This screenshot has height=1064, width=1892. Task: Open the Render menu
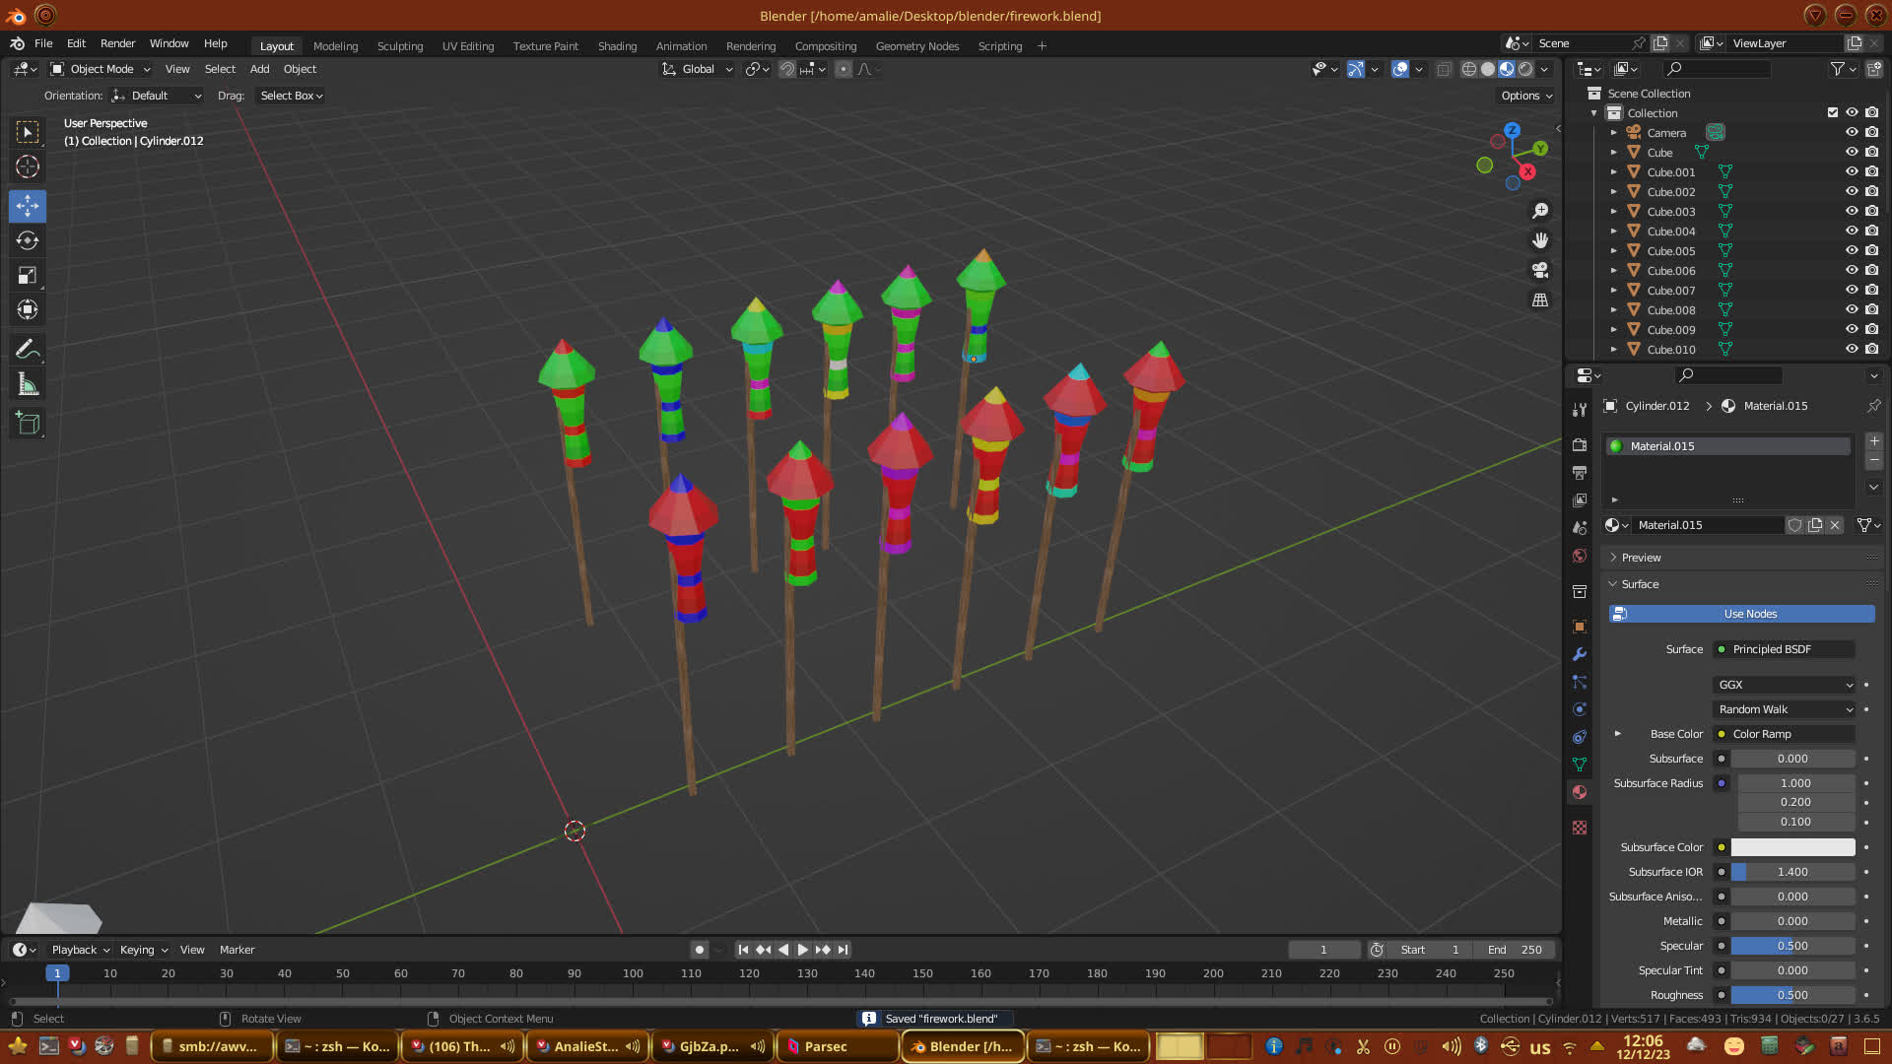tap(117, 43)
